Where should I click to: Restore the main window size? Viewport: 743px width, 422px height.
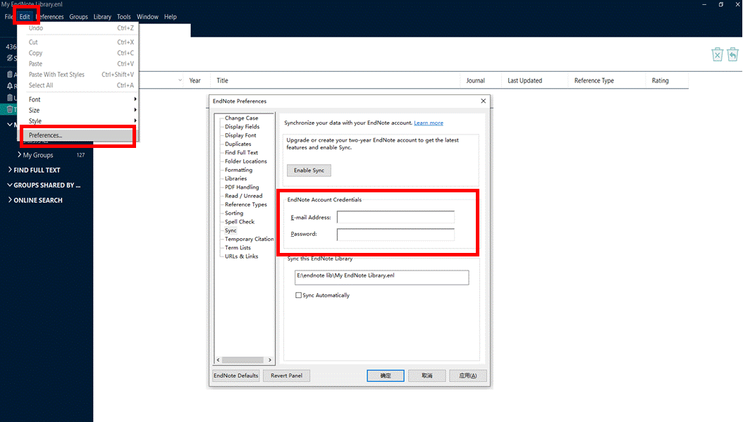point(720,5)
